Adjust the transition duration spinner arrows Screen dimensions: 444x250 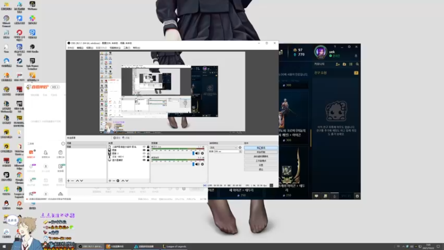[x=240, y=152]
